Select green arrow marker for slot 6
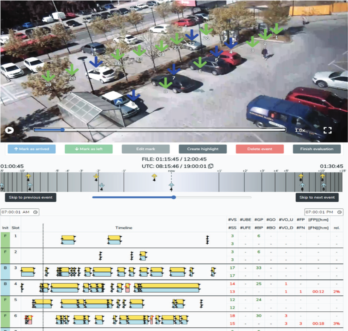 (200, 62)
